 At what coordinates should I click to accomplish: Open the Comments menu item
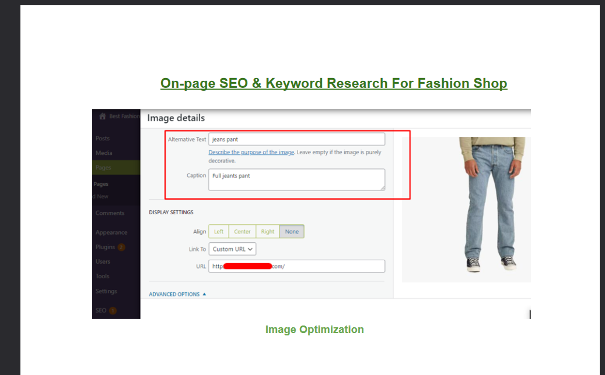(110, 213)
